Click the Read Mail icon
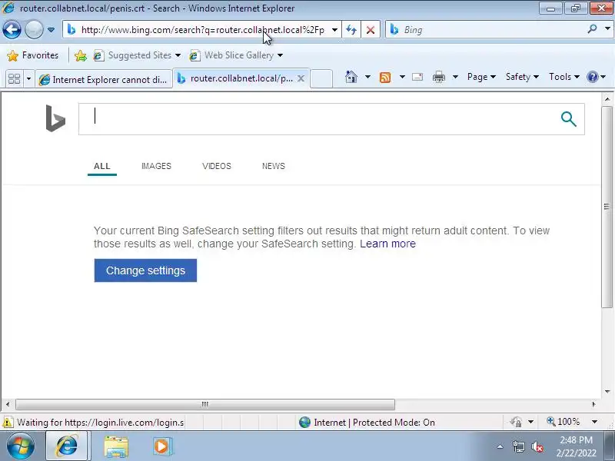615x461 pixels. tap(417, 77)
